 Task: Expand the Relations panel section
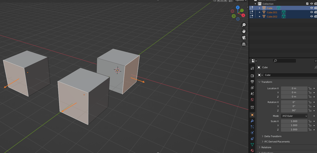266,147
